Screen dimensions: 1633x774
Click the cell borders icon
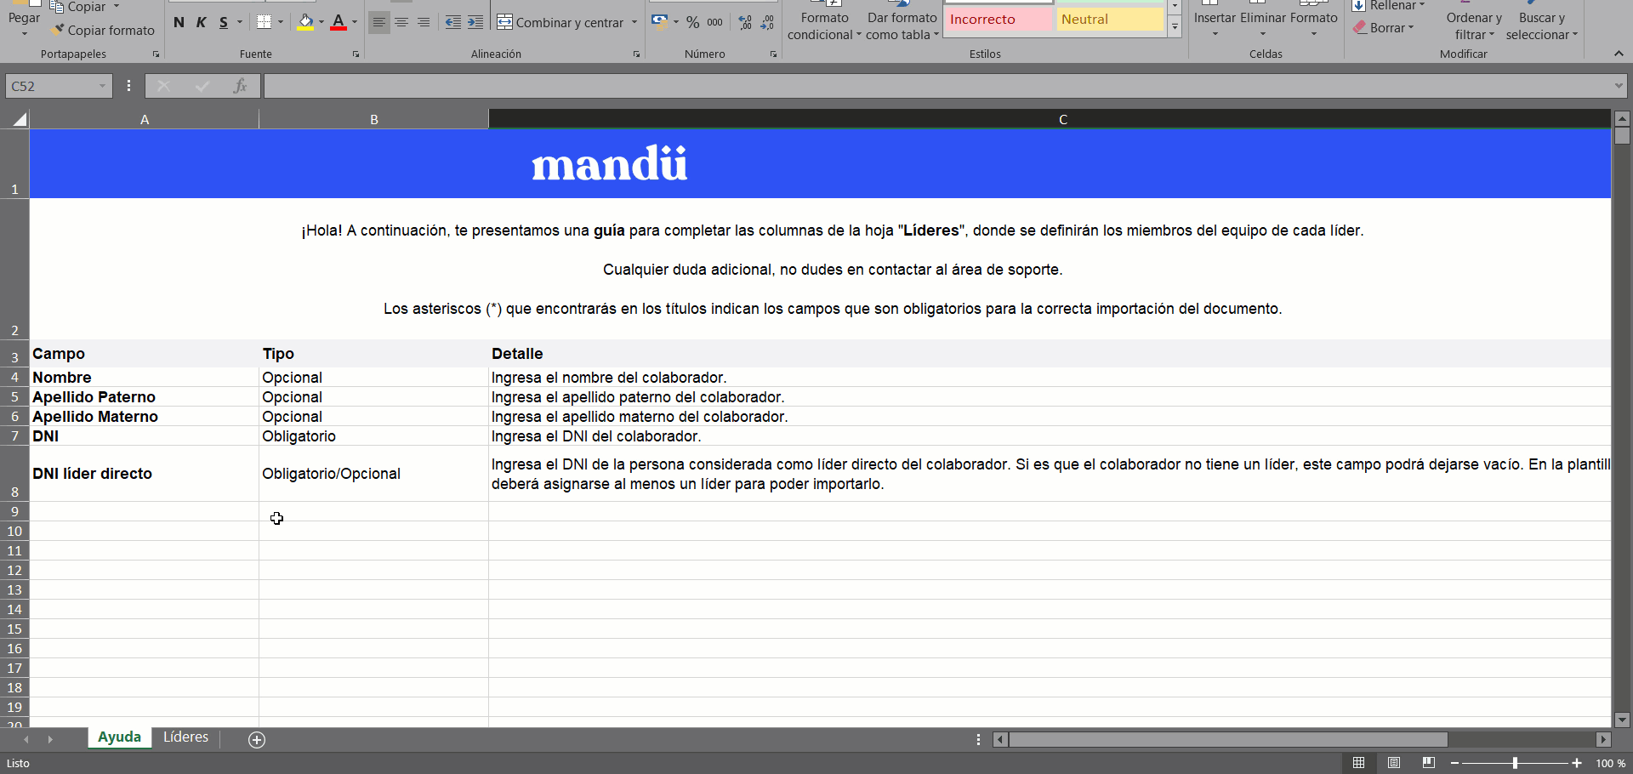tap(265, 23)
